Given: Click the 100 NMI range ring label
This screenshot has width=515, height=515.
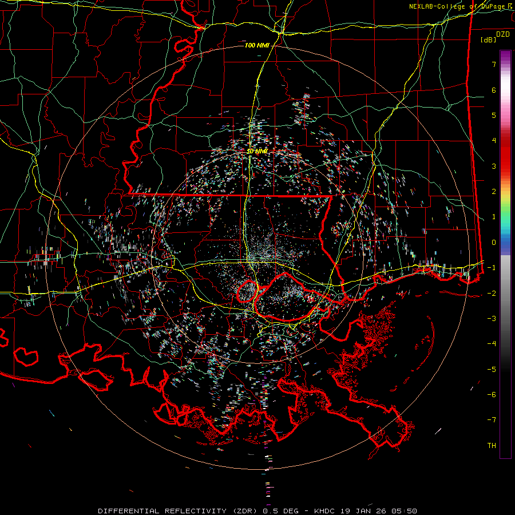Looking at the screenshot, I should 257,45.
